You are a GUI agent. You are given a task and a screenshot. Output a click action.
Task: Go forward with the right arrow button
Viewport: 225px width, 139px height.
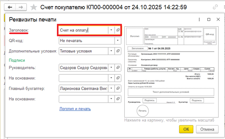click(21, 7)
